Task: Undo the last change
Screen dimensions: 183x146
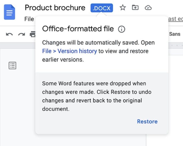Action: point(9,34)
